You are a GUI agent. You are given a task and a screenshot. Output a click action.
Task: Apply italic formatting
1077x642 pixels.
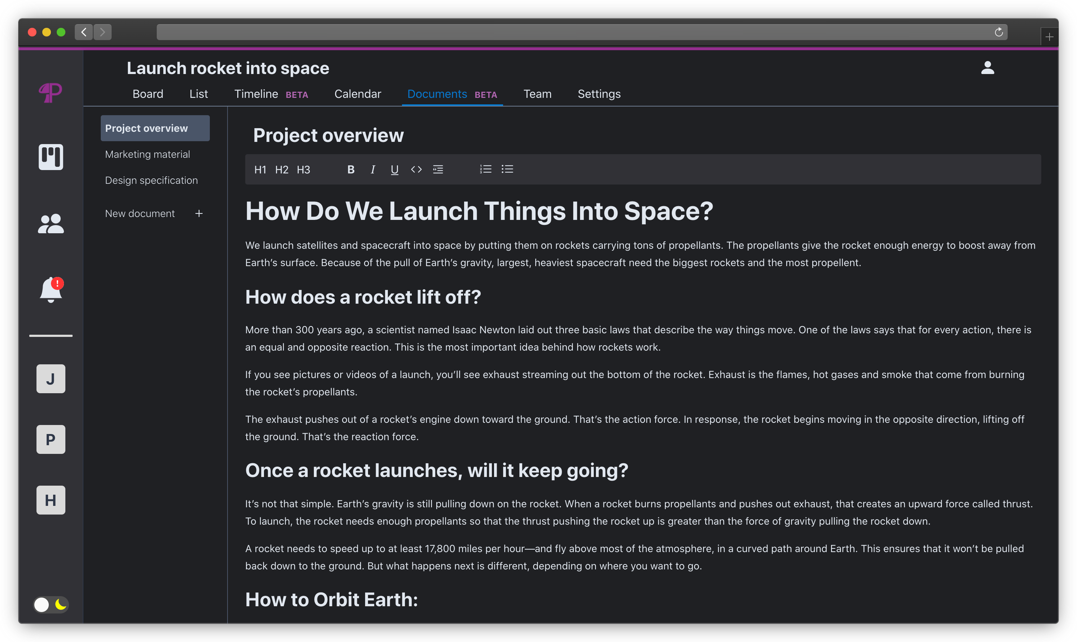pos(373,170)
